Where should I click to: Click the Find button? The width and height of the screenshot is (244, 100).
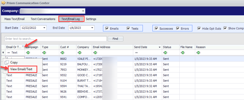point(115,39)
